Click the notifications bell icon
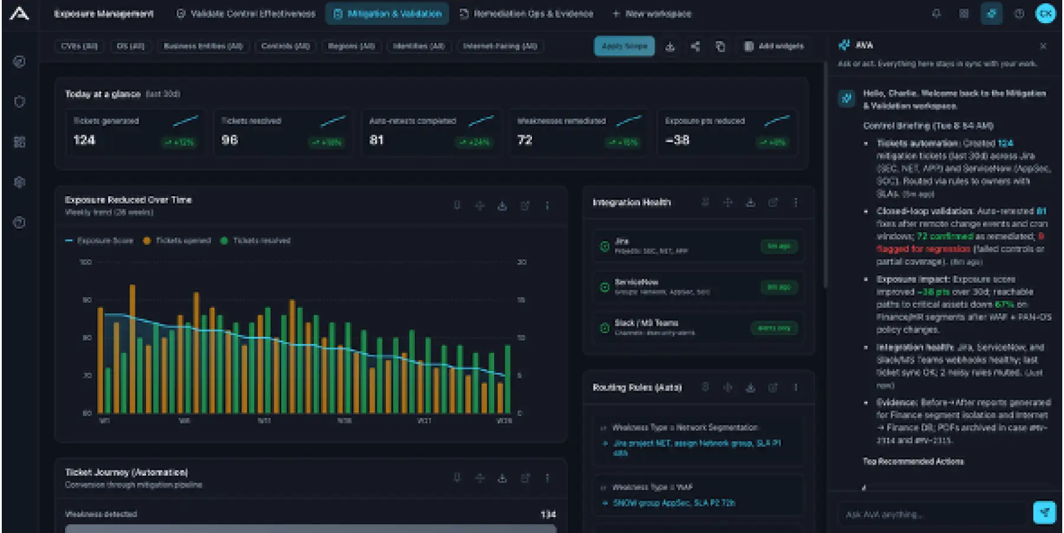Image resolution: width=1064 pixels, height=533 pixels. (936, 13)
